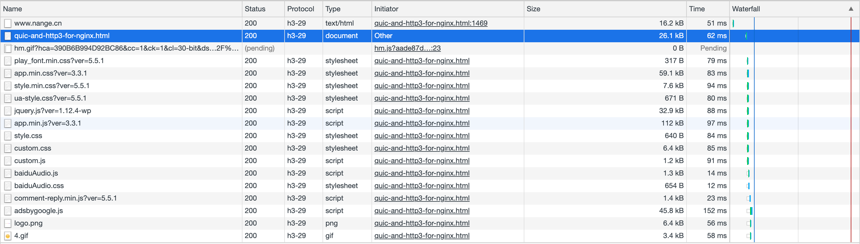Select the app.min.css?ver=3.3.1 request
Image resolution: width=860 pixels, height=244 pixels.
[51, 73]
